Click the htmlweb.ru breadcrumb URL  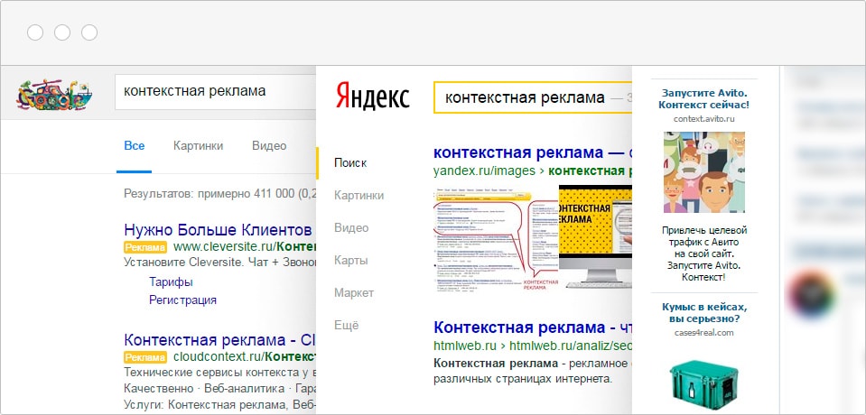point(533,346)
